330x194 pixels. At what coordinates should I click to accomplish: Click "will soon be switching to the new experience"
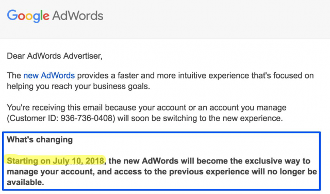pyautogui.click(x=199, y=118)
